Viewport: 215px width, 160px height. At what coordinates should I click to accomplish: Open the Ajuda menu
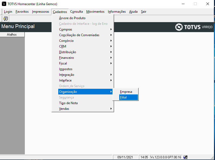coord(133,12)
